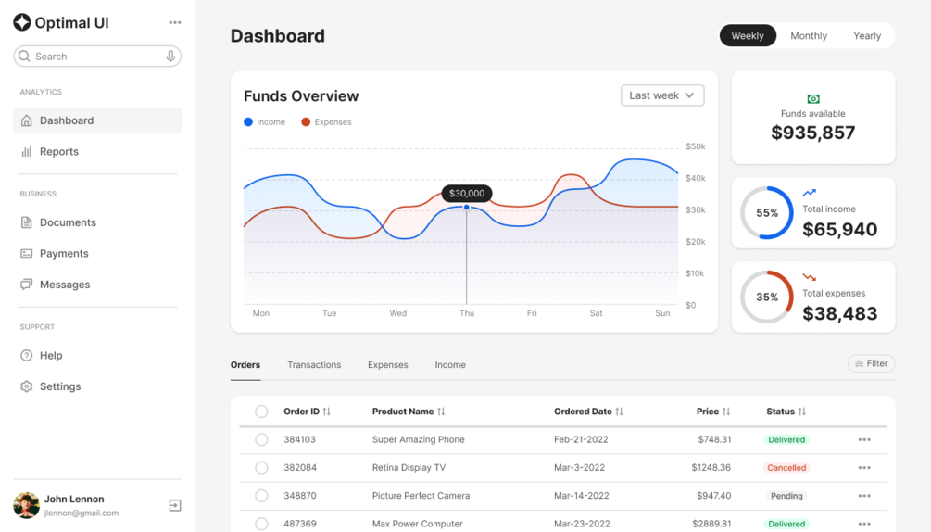Image resolution: width=931 pixels, height=532 pixels.
Task: Click the Super Amazing Phone product name
Action: coord(419,440)
